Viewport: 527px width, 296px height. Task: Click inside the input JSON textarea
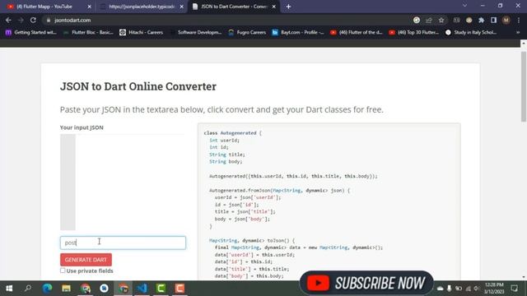[x=123, y=182]
